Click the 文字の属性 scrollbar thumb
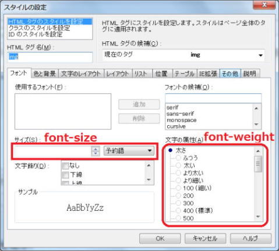 (258, 164)
